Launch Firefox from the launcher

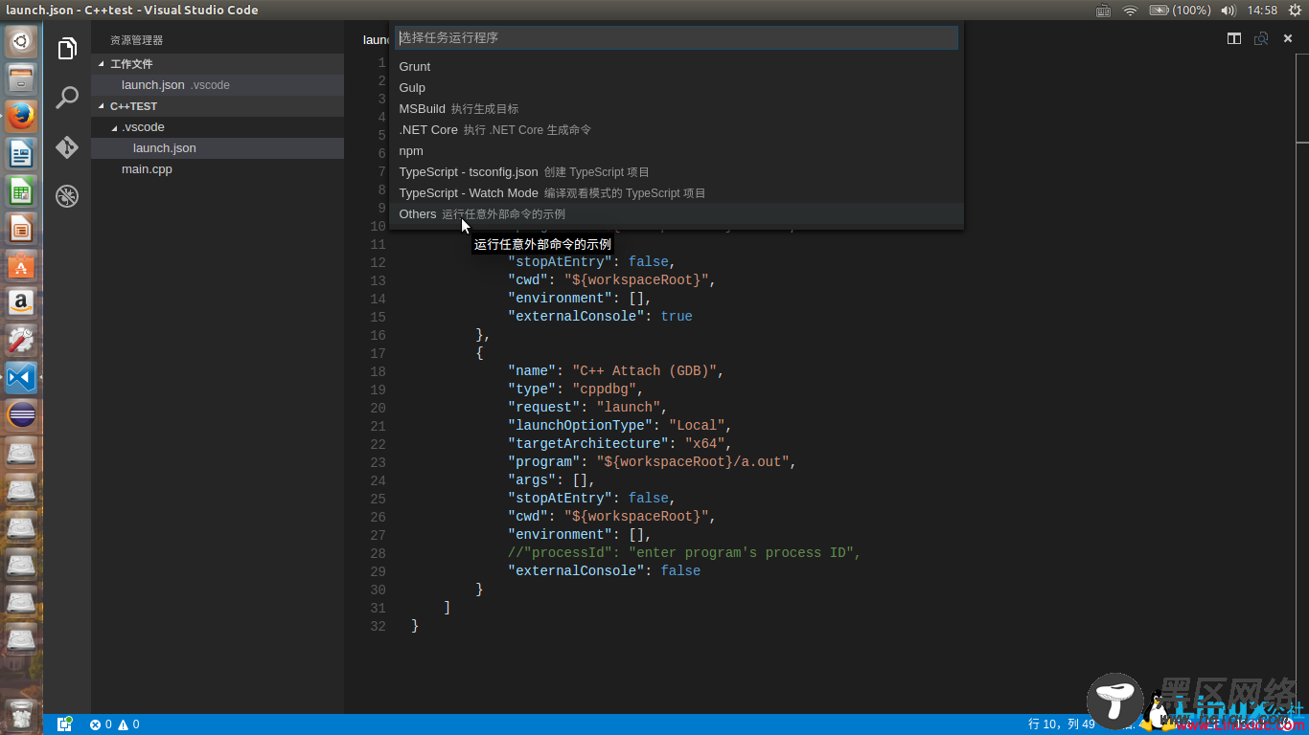pos(21,116)
